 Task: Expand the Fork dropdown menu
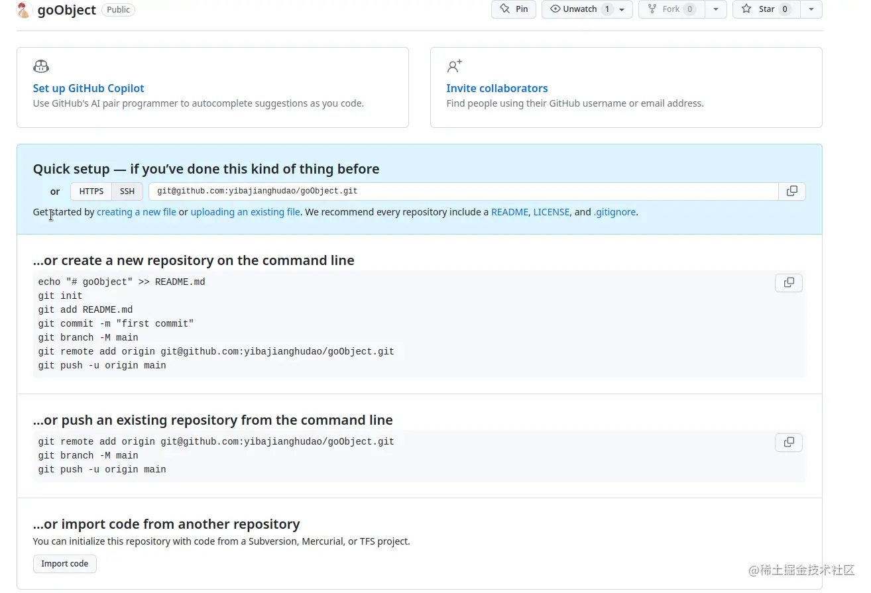tap(715, 9)
